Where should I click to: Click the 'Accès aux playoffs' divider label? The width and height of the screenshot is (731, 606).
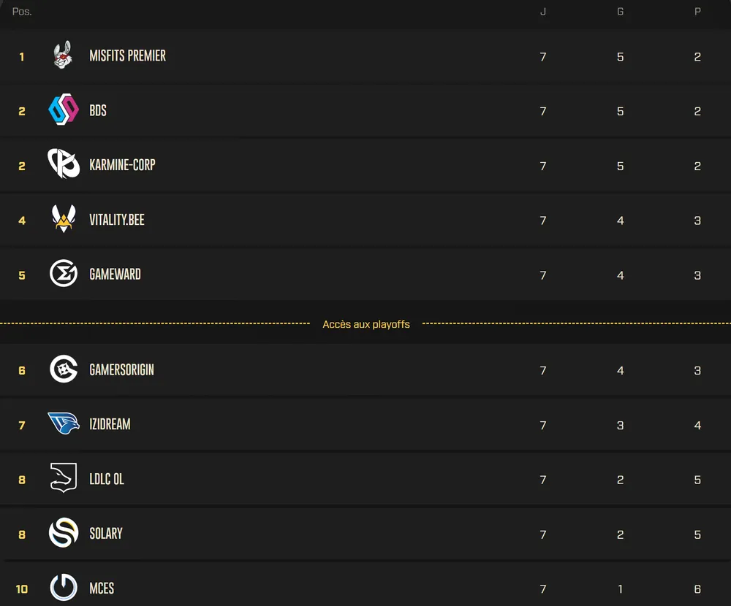(366, 324)
